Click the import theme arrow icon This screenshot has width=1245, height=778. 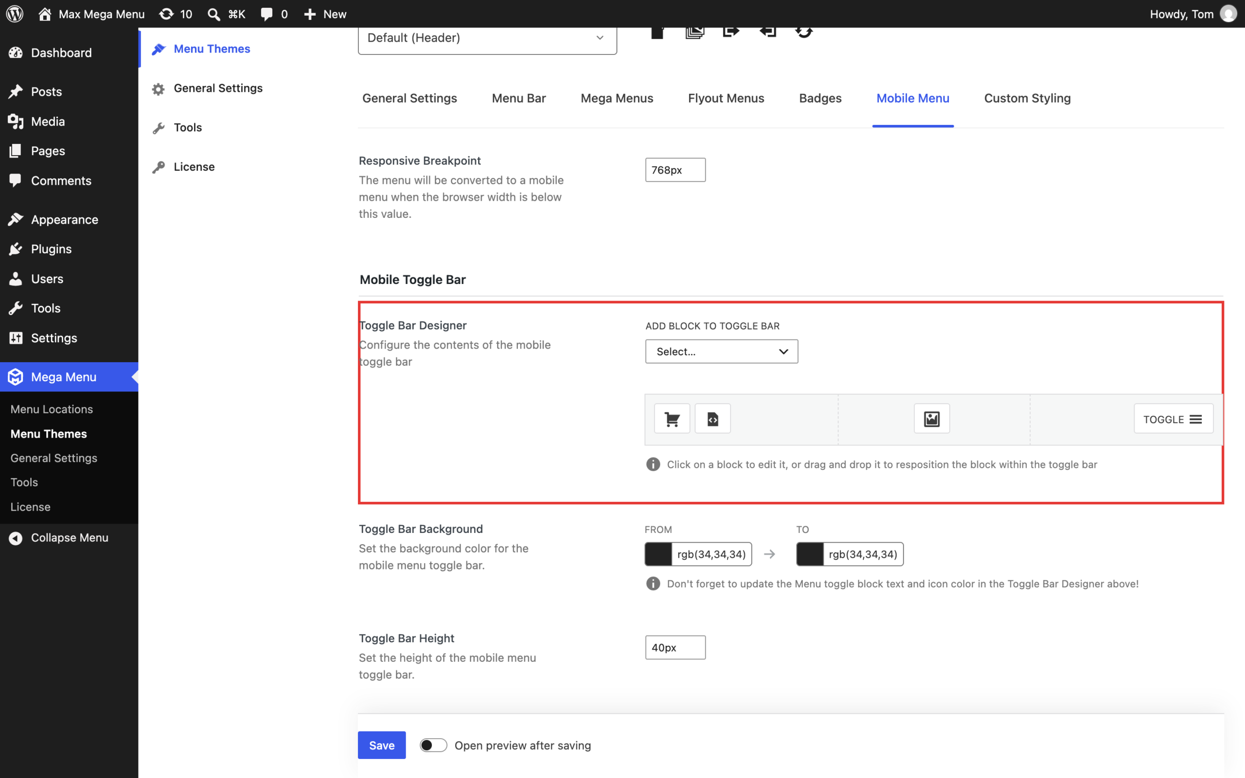coord(767,32)
